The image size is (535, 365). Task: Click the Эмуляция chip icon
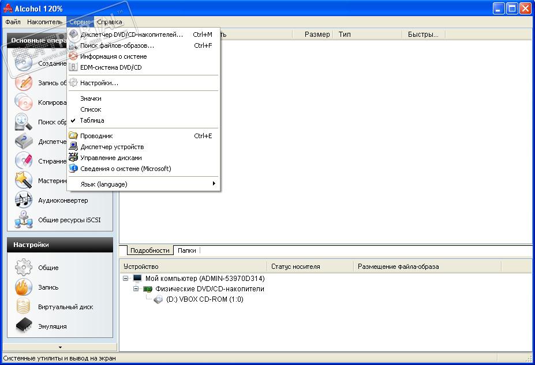click(x=23, y=326)
